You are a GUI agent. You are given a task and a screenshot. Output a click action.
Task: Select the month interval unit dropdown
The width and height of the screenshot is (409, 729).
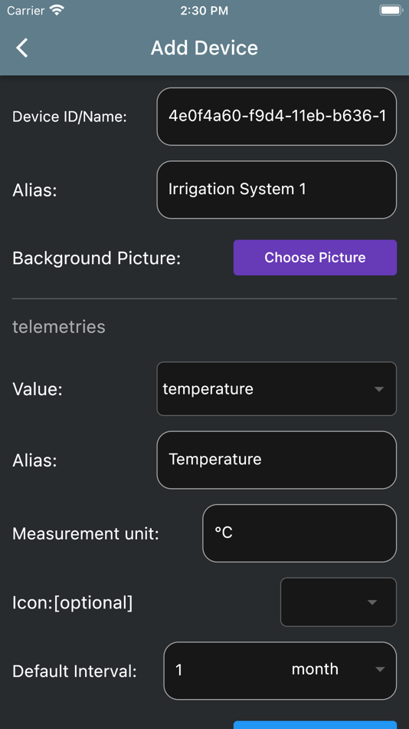[x=338, y=669]
